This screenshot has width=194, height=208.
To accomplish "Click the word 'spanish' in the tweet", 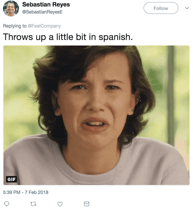I will [x=114, y=37].
